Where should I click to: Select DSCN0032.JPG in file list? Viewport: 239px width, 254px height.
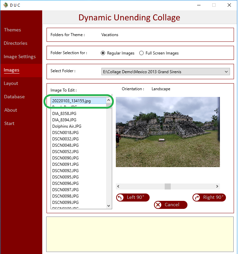pos(79,139)
